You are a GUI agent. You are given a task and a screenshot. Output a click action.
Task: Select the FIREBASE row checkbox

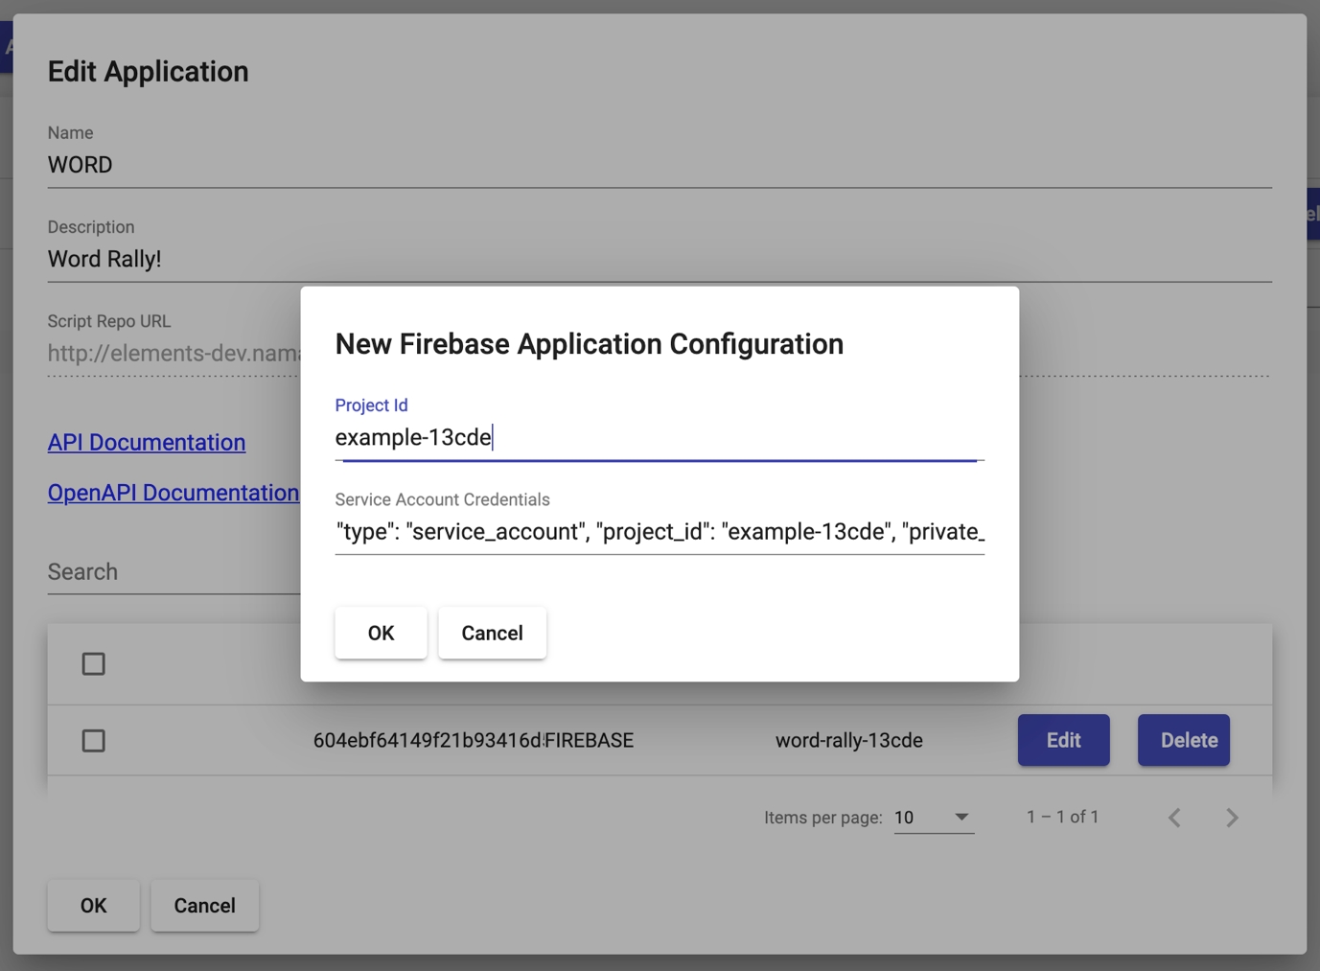click(x=93, y=741)
